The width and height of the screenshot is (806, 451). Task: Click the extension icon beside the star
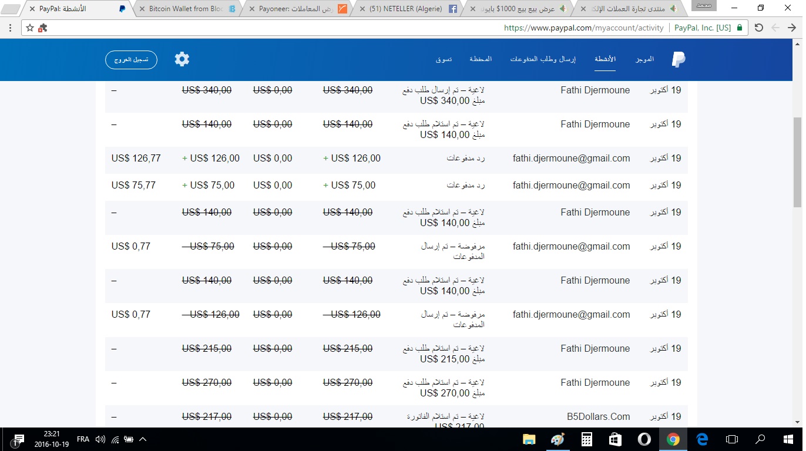(x=43, y=28)
